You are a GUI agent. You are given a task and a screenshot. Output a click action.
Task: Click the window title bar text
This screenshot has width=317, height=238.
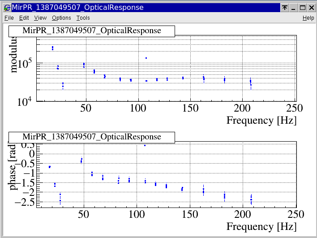(78, 8)
